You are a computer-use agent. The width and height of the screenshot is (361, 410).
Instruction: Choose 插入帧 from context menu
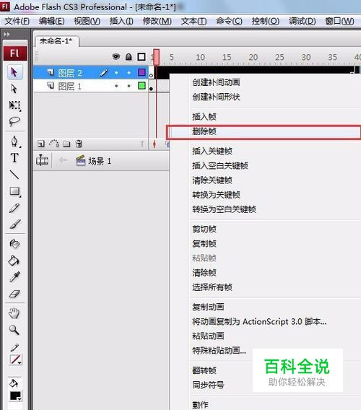[x=204, y=117]
